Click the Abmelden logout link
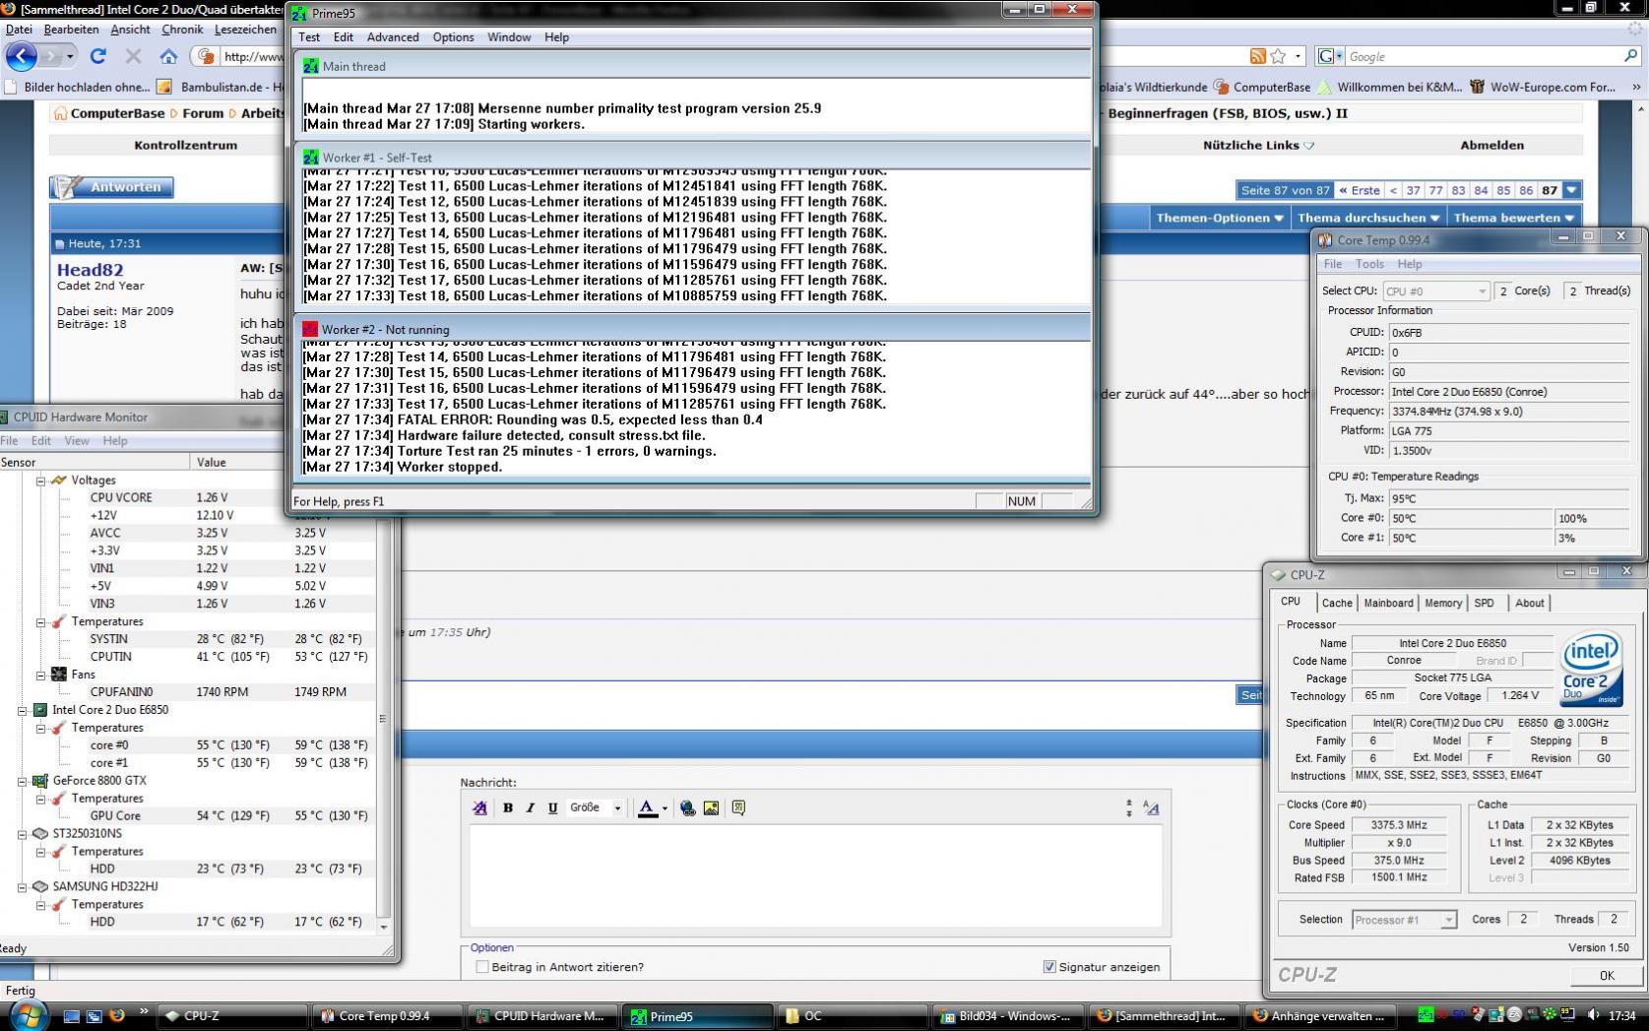Screen dimensions: 1649x1031 (x=1491, y=145)
